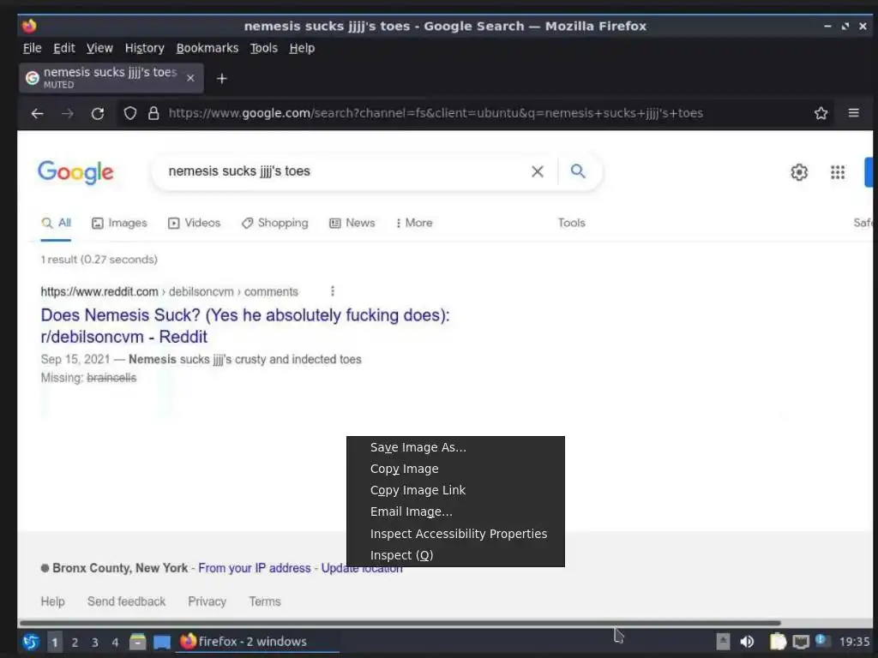Image resolution: width=878 pixels, height=658 pixels.
Task: Open the File menu
Action: pos(32,48)
